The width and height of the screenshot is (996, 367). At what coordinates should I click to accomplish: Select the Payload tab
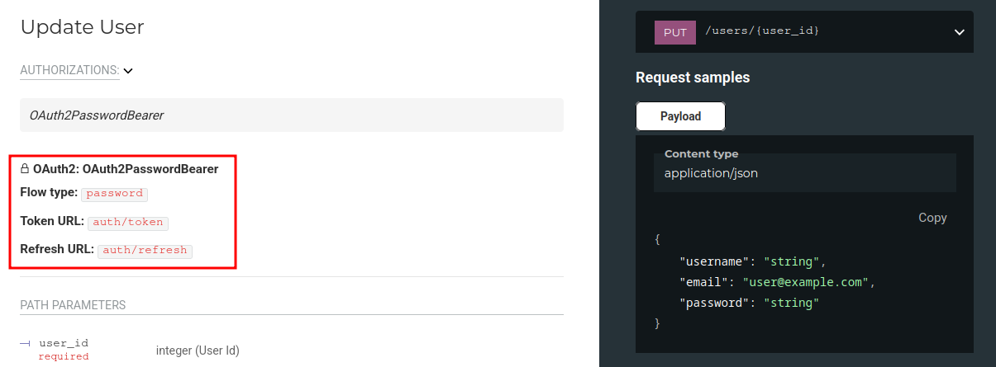pos(680,116)
